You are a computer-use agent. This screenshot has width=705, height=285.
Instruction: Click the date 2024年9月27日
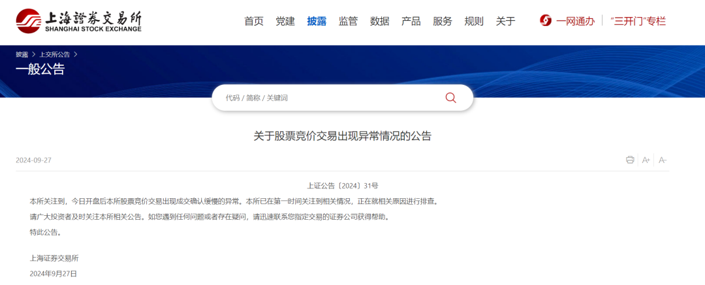click(x=54, y=273)
